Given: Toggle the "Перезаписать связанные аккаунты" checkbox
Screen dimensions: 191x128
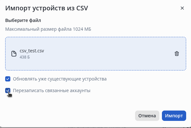Looking at the screenshot, I should click(8, 91).
